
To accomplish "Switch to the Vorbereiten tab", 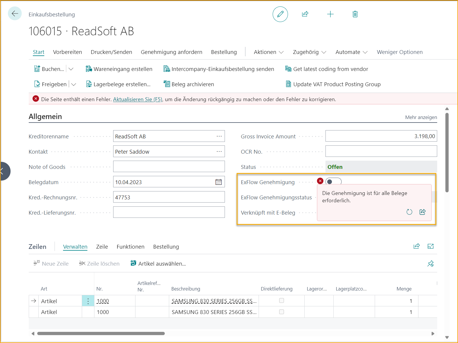I will click(x=67, y=52).
